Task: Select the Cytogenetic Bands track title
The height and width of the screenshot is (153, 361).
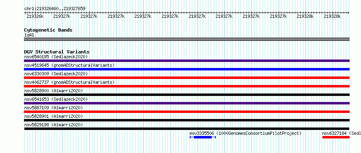Action: point(48,30)
